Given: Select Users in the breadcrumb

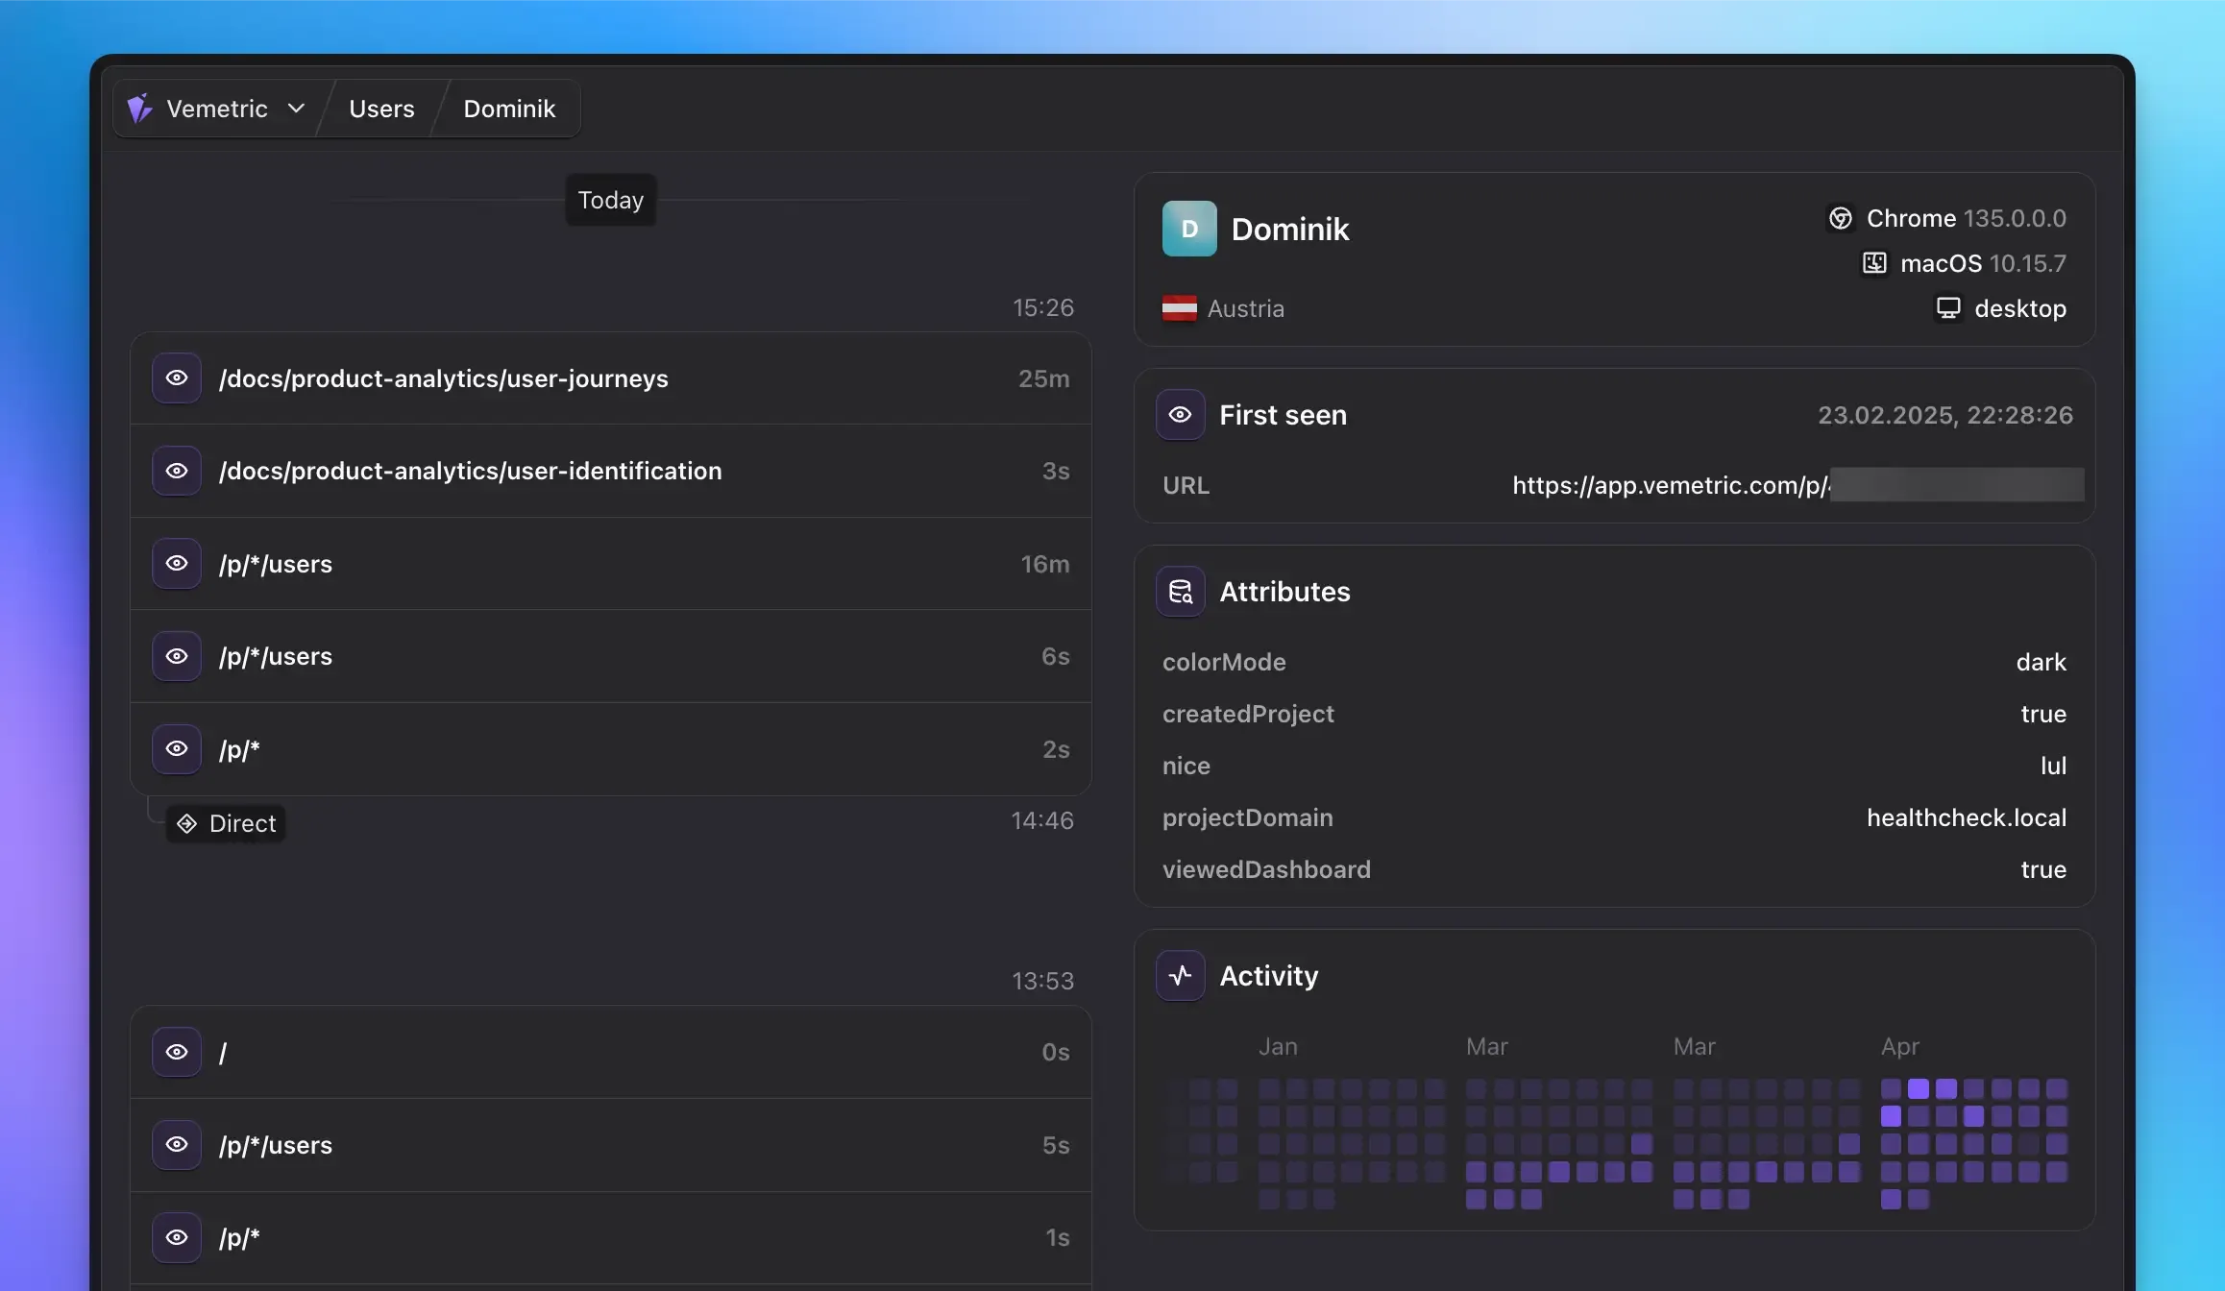Looking at the screenshot, I should point(380,108).
